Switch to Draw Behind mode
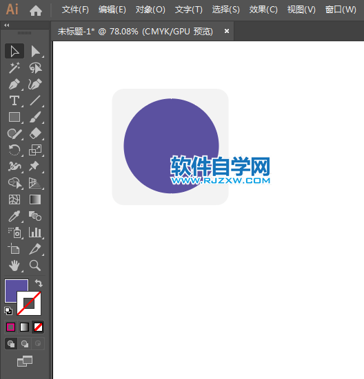The height and width of the screenshot is (379, 364). pos(24,344)
